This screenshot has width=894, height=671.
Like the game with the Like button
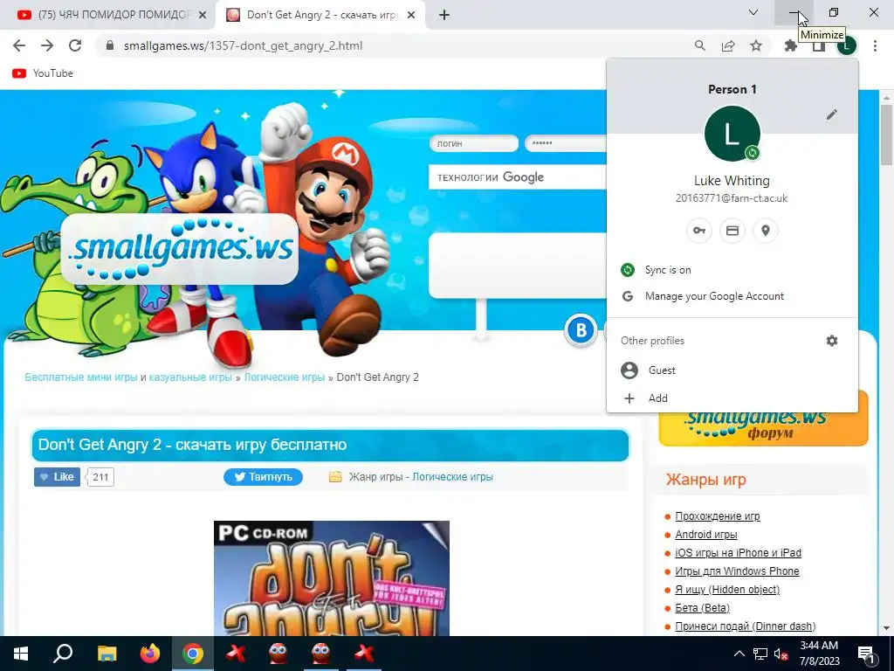point(57,477)
